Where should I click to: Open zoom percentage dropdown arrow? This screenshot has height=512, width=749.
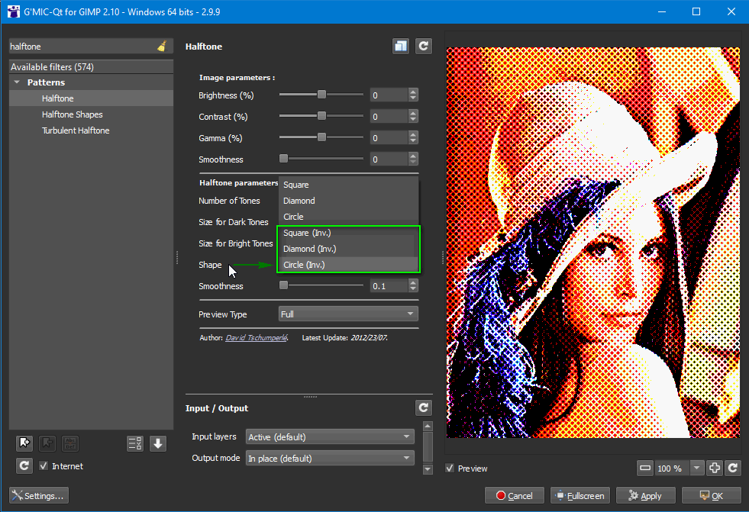coord(696,468)
